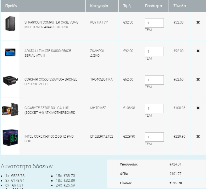The image size is (206, 189).
Task: Click price €92.00 in Τιμή column
Action: (x=128, y=51)
